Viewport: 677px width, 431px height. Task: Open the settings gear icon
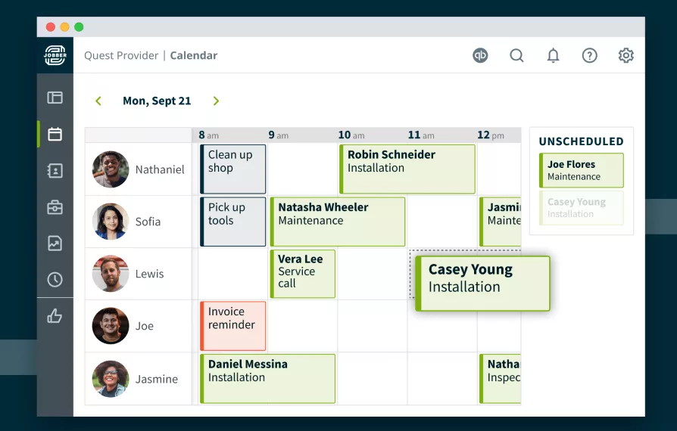[626, 55]
